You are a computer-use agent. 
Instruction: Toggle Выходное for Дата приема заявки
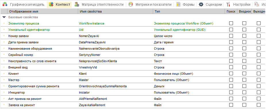[259, 42]
